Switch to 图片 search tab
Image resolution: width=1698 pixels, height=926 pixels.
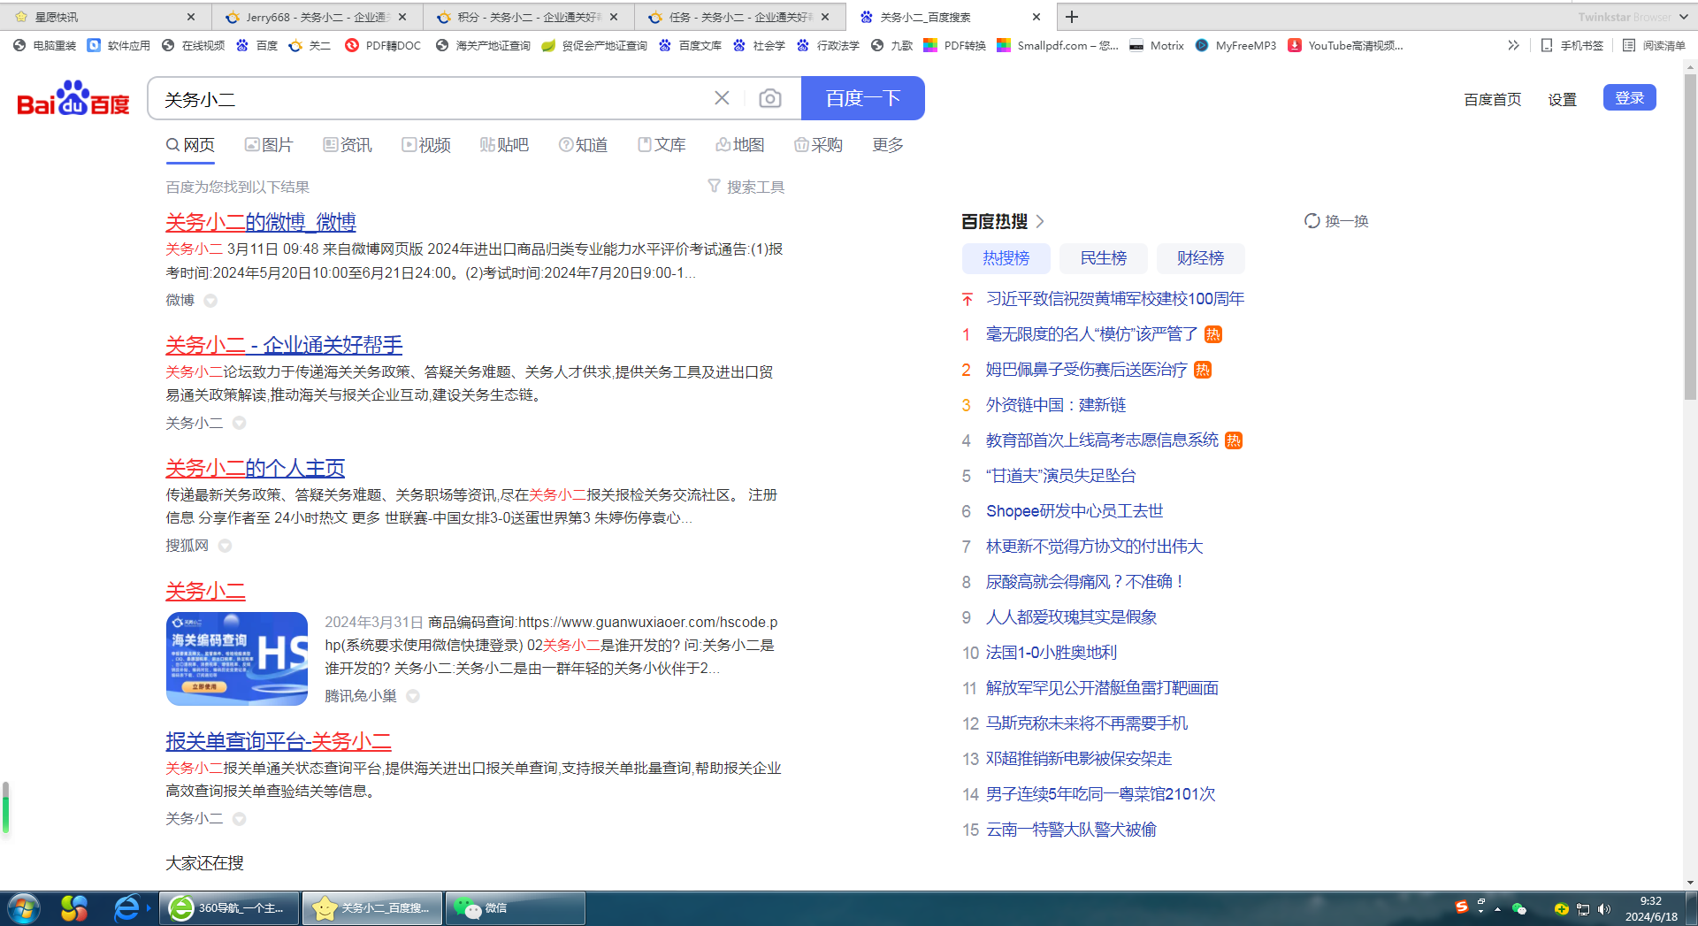click(269, 145)
